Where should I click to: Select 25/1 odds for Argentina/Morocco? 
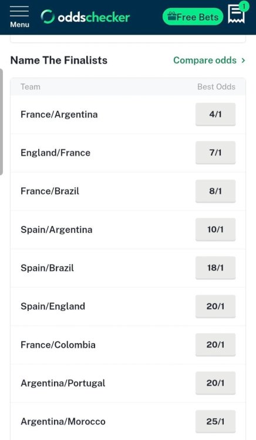[x=215, y=421]
